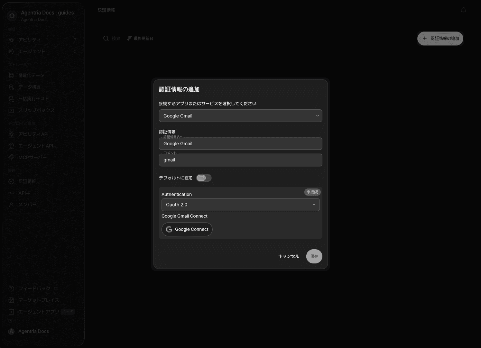This screenshot has height=348, width=481.
Task: Click the 構造化データ database icon
Action: 11,75
